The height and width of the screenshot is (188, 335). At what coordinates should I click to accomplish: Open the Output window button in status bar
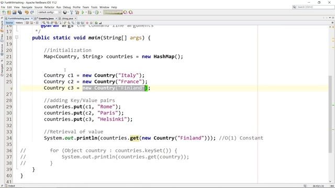pyautogui.click(x=9, y=186)
